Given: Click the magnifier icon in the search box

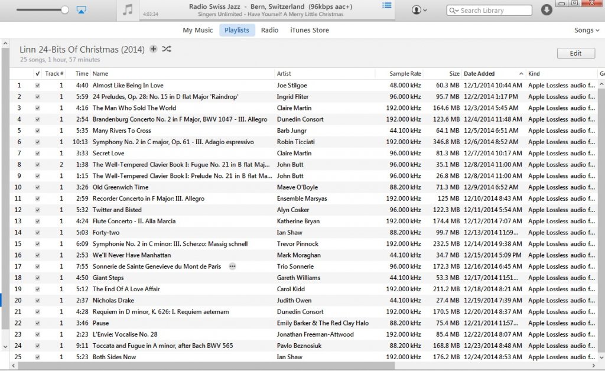Looking at the screenshot, I should [x=454, y=11].
